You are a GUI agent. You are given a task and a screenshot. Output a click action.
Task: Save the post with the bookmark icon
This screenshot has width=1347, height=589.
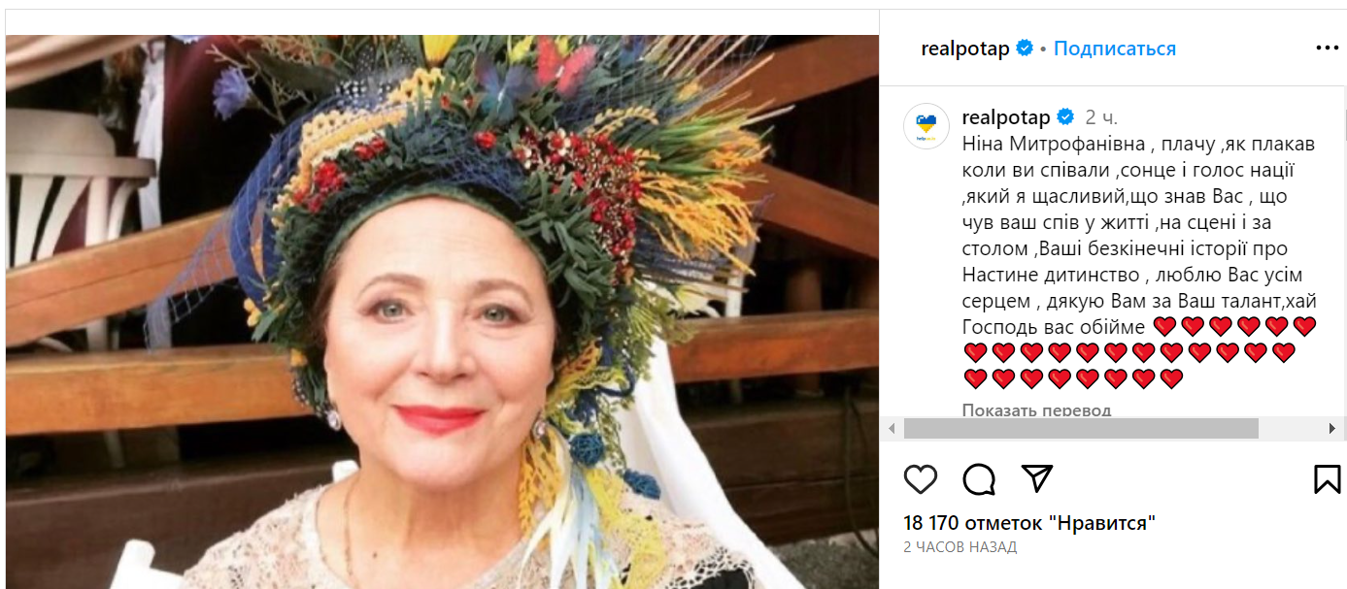coord(1328,477)
